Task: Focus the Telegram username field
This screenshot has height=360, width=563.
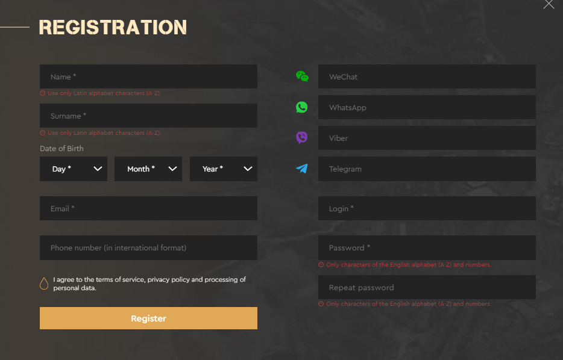Action: pyautogui.click(x=427, y=169)
